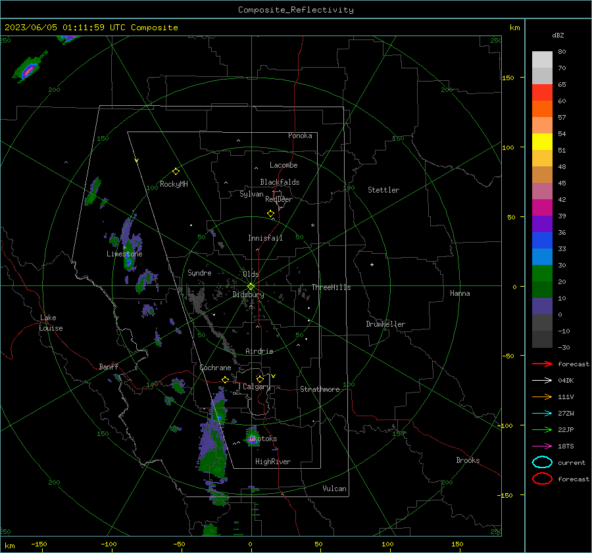592x553 pixels.
Task: Click the cyan current ellipse legend icon
Action: click(x=542, y=462)
